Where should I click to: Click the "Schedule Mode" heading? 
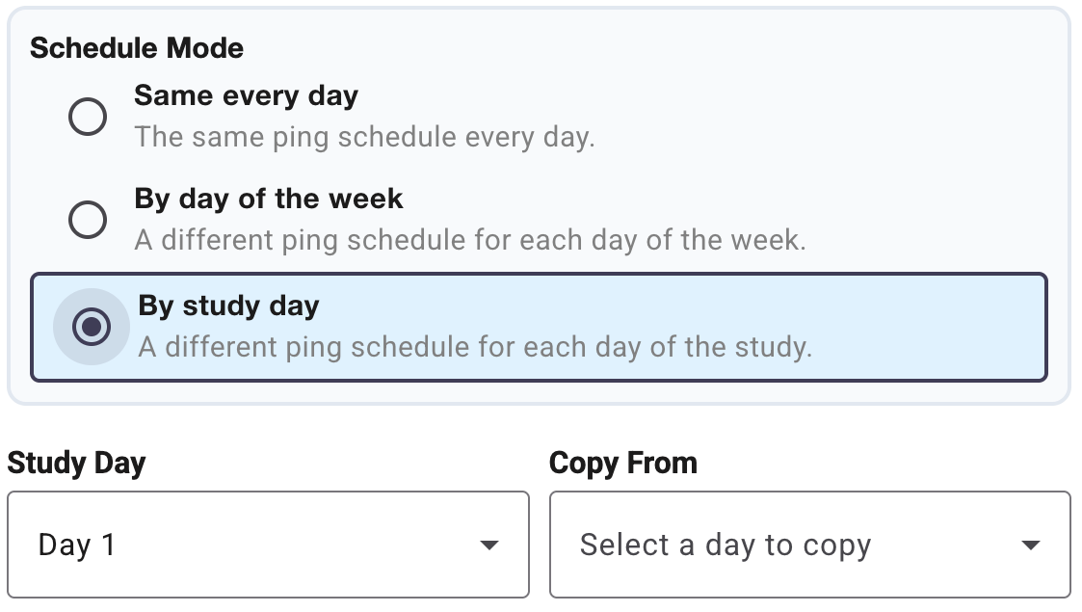coord(137,48)
